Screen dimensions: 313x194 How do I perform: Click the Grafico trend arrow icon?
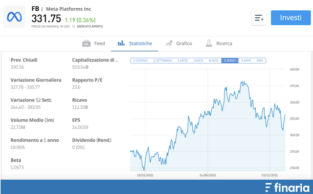tap(169, 43)
